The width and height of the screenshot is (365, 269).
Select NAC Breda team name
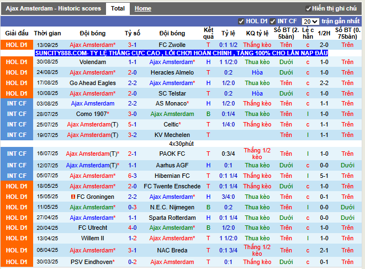pyautogui.click(x=172, y=250)
